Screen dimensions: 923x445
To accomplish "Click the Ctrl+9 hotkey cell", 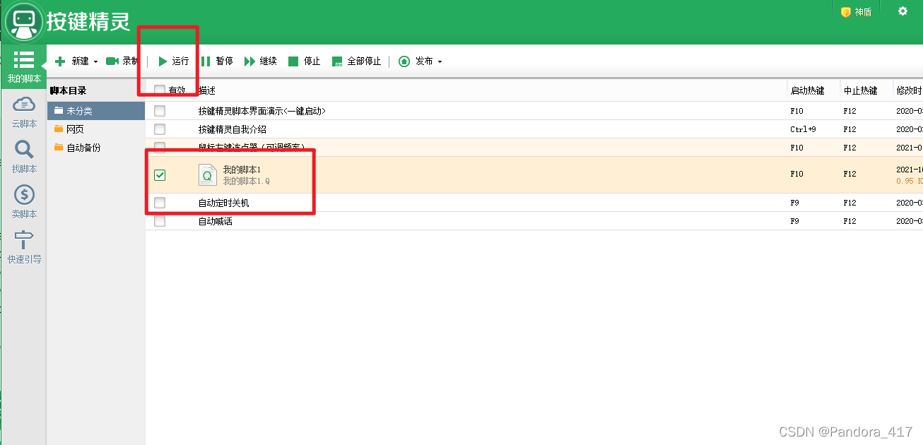I will [803, 129].
